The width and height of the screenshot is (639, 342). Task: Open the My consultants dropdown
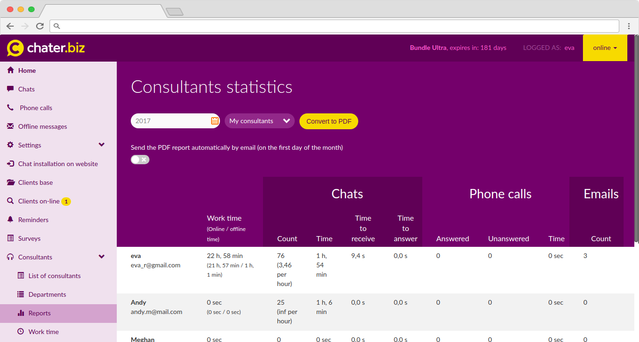pos(260,121)
